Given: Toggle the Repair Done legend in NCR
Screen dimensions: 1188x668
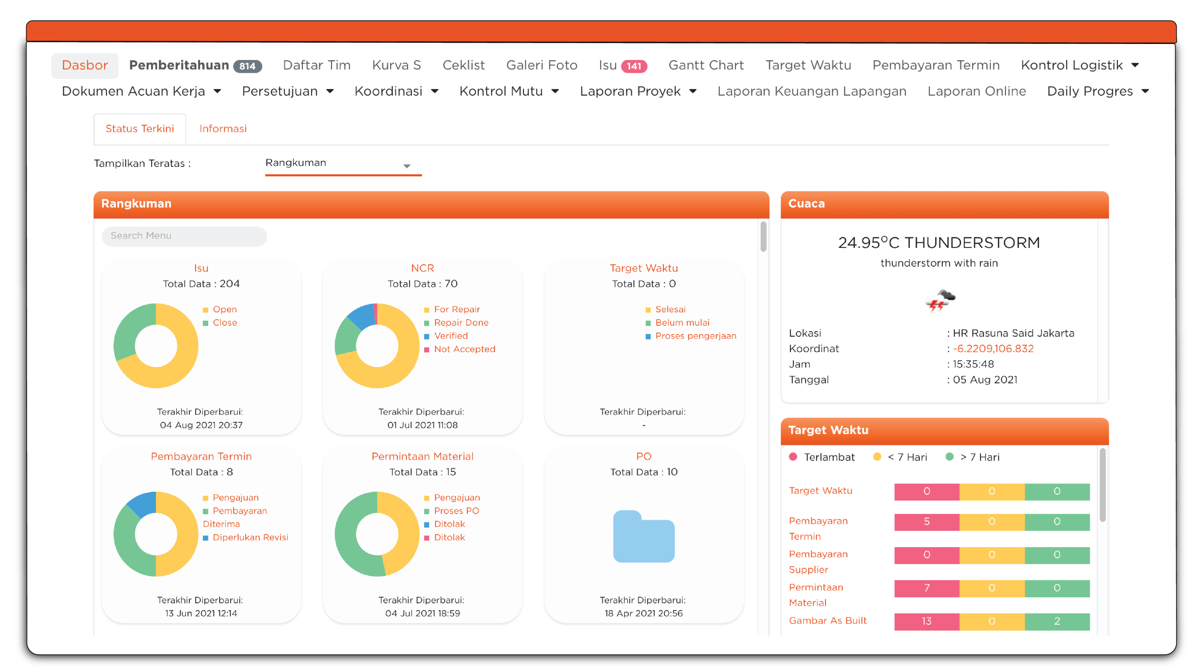Looking at the screenshot, I should pos(456,323).
